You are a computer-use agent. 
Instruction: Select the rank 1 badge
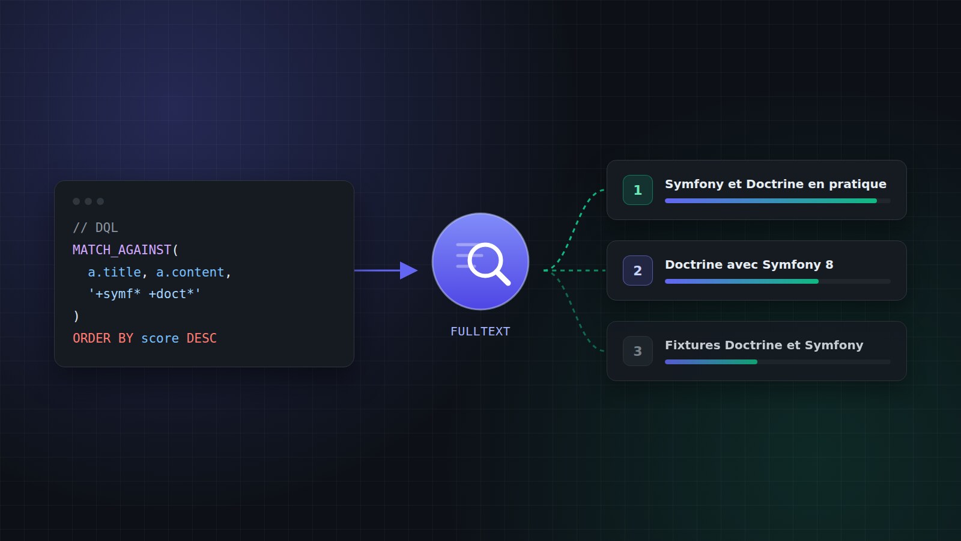tap(638, 190)
